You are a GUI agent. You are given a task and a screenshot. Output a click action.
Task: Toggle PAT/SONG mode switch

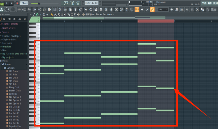coord(2,3)
